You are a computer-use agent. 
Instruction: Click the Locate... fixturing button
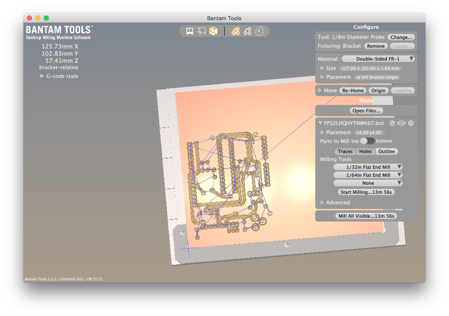click(x=402, y=46)
